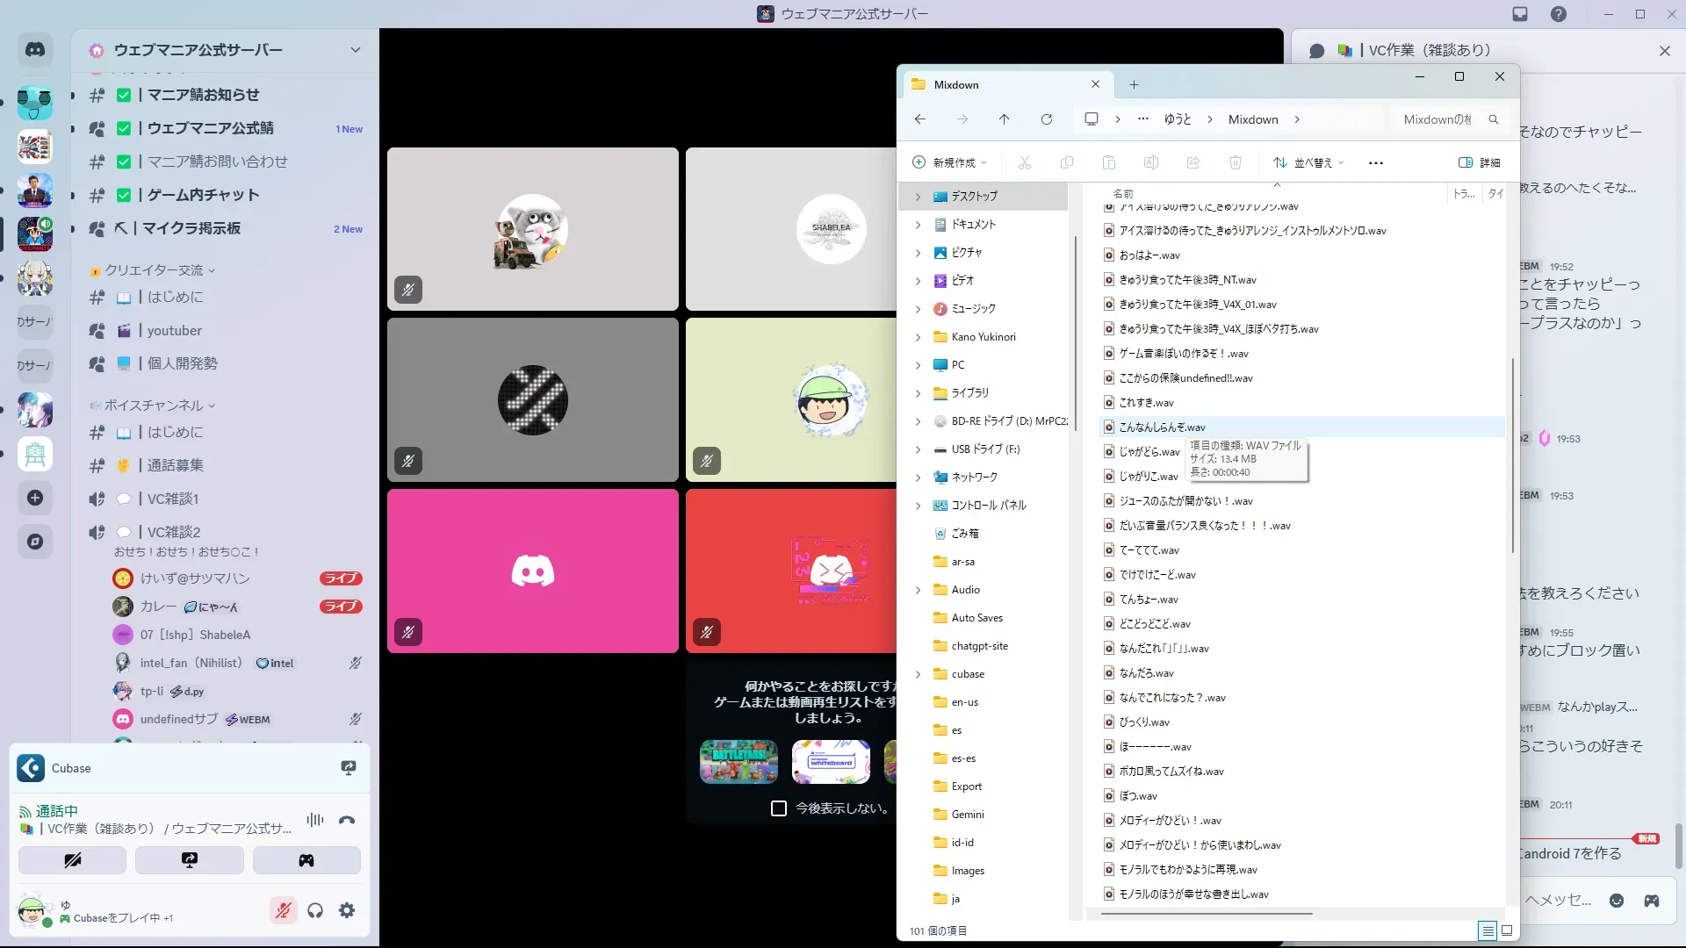Open the VC雑談1 voice channel

click(173, 499)
